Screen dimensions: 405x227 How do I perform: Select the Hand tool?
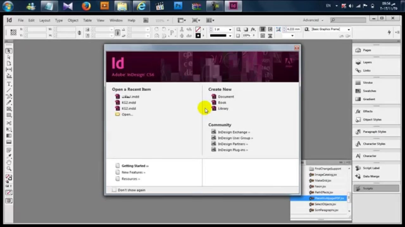tap(9, 163)
